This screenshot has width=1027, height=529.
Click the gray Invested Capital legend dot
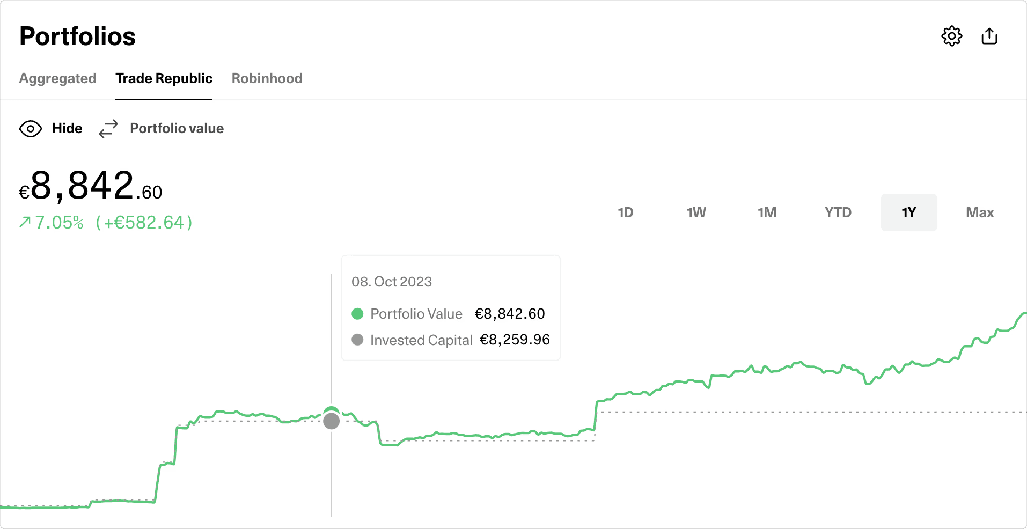pos(357,340)
